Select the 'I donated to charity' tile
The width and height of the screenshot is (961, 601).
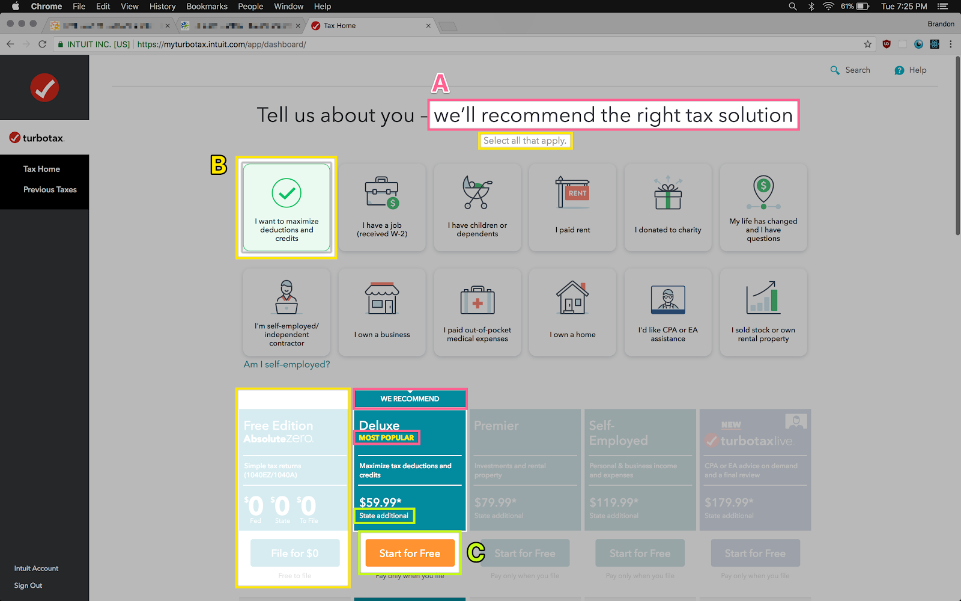668,207
